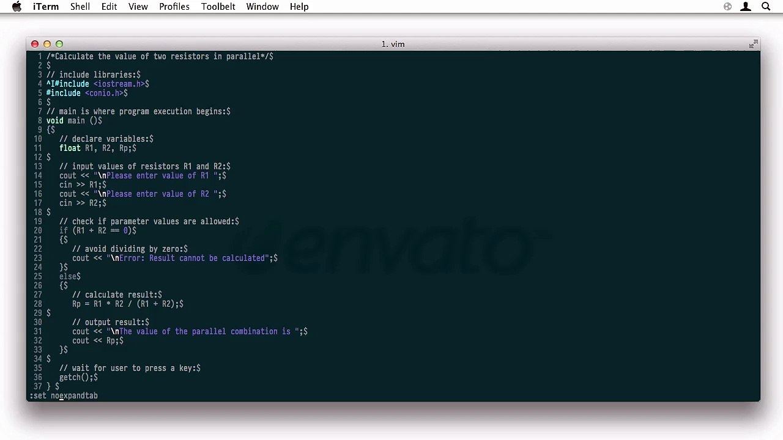783x440 pixels.
Task: Click line number 20
Action: point(38,230)
